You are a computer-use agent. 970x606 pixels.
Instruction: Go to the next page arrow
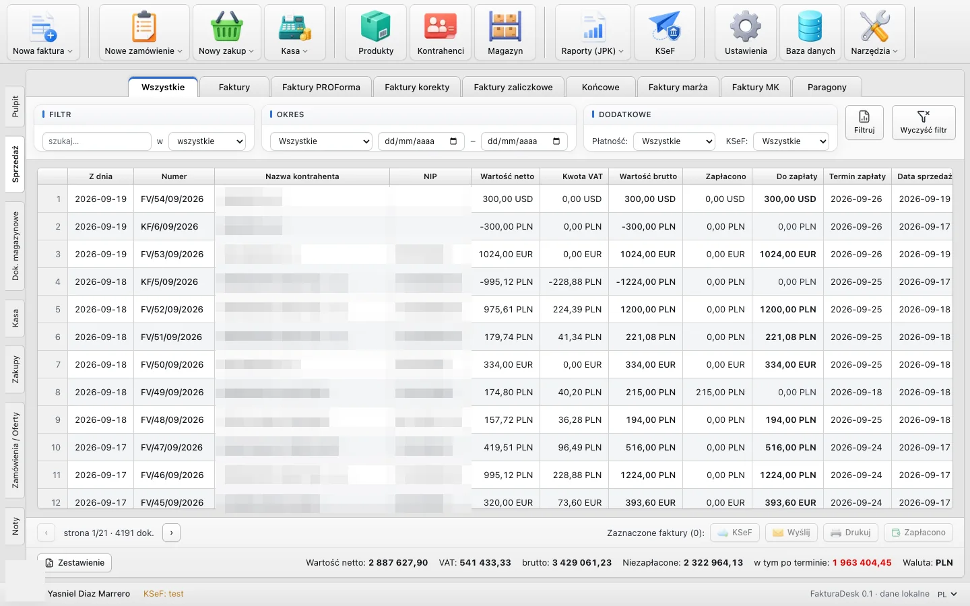pos(172,533)
